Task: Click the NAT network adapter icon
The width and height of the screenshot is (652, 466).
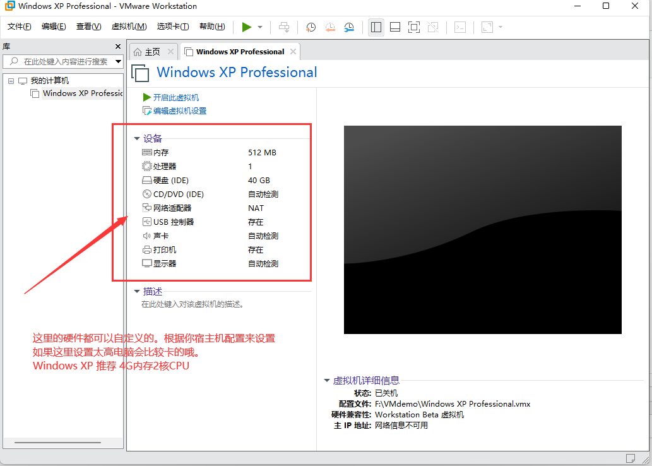Action: tap(146, 208)
